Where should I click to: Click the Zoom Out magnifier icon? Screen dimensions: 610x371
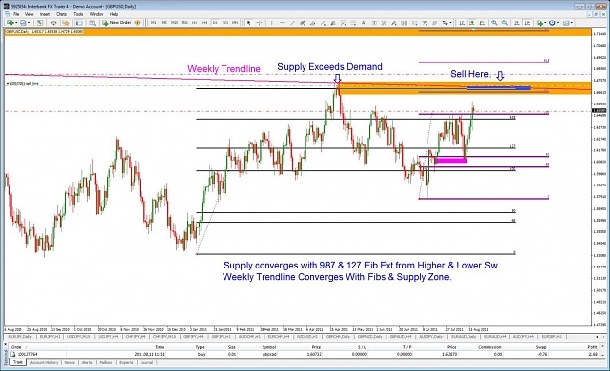505,23
